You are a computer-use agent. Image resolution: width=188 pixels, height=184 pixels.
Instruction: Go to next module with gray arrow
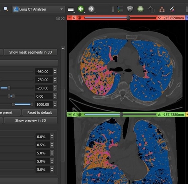(91, 9)
